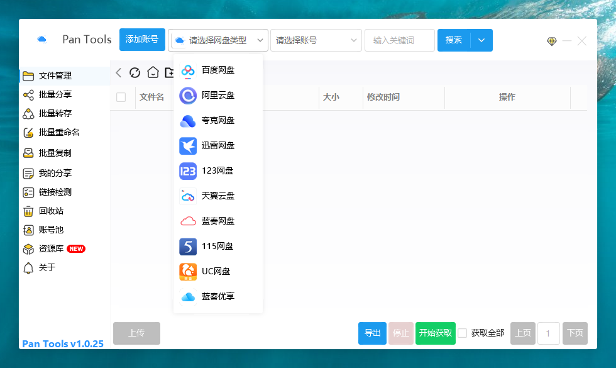Viewport: 616px width, 368px height.
Task: Open 回收站 in the sidebar
Action: tap(64, 211)
